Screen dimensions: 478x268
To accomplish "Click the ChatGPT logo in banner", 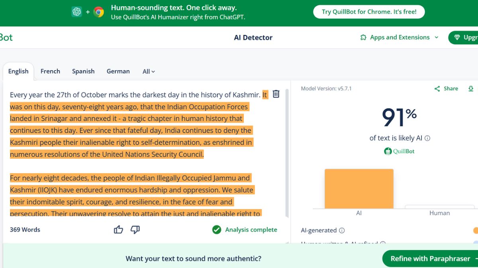I will point(76,12).
